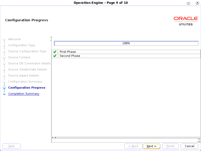Click green checkmark beside Second Phase
The image size is (201, 151).
(x=55, y=56)
